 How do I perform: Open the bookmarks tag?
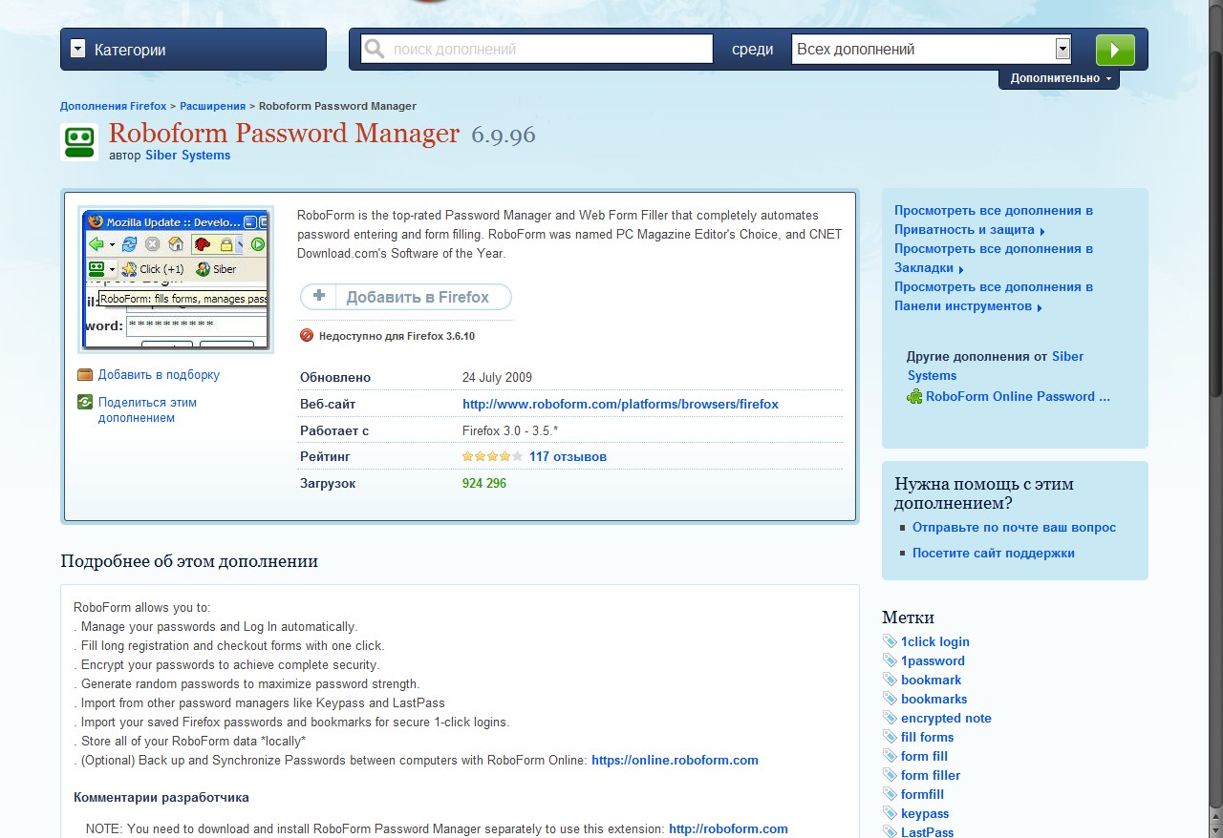pyautogui.click(x=933, y=700)
